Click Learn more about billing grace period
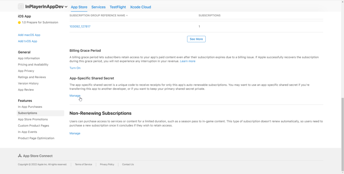The width and height of the screenshot is (344, 174). click(187, 61)
